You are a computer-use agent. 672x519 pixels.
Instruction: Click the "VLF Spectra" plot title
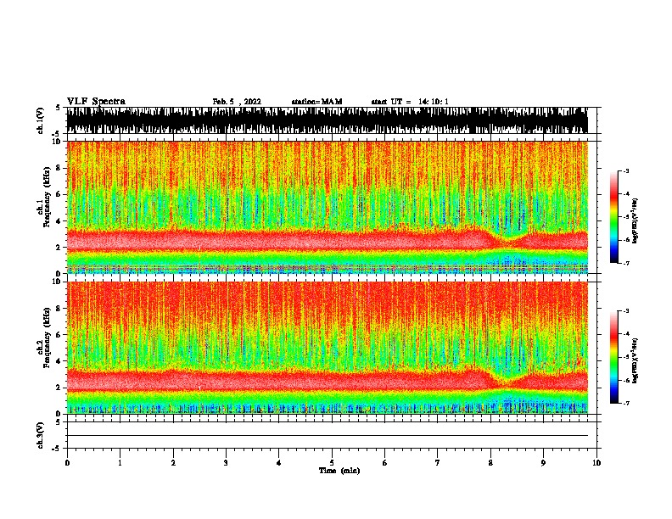tap(96, 102)
